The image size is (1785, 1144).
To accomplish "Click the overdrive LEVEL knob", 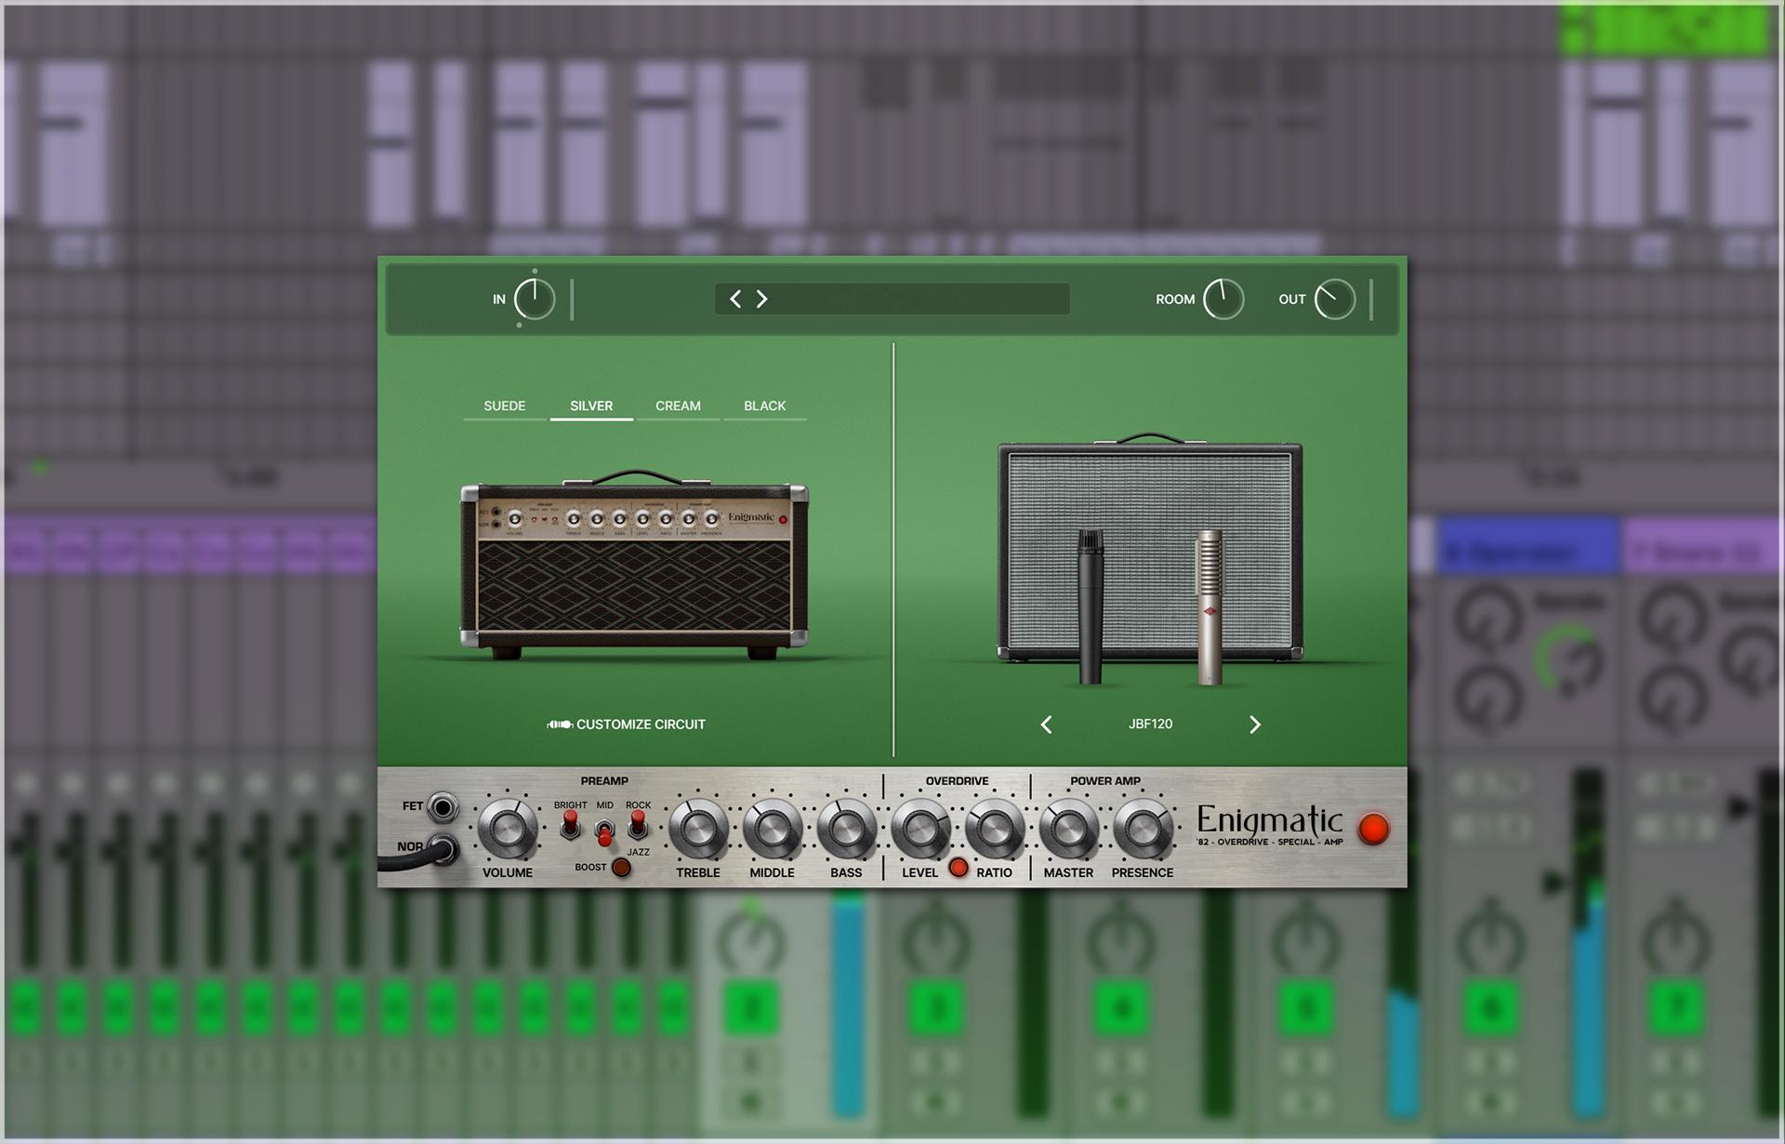I will (x=920, y=829).
